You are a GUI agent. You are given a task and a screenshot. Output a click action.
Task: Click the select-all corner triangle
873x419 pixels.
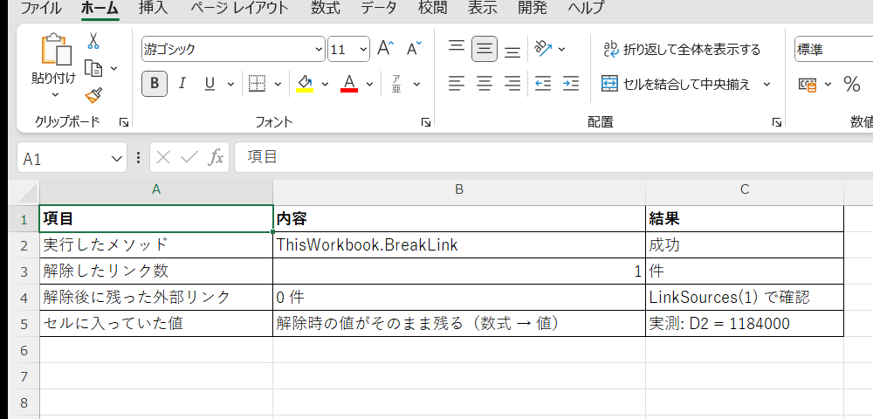28,193
